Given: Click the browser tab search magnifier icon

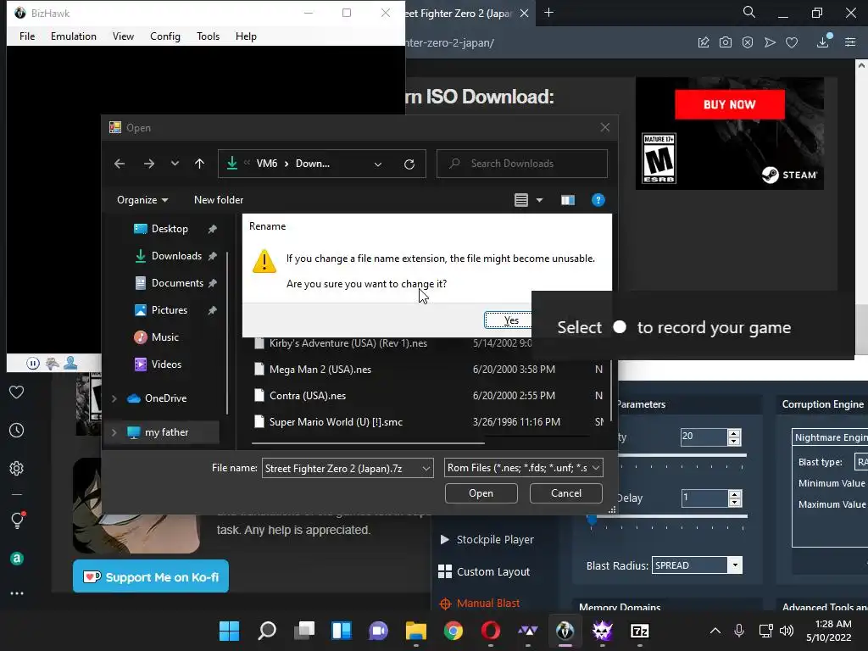Looking at the screenshot, I should [749, 12].
